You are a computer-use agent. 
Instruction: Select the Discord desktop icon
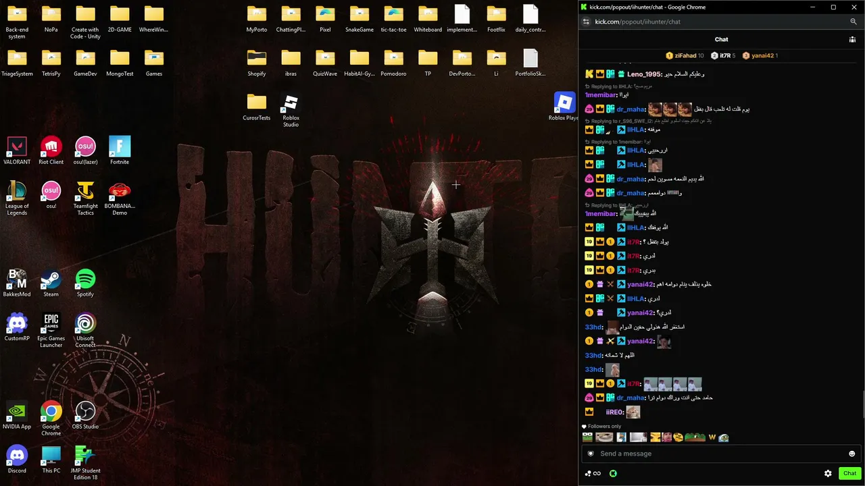click(x=17, y=460)
